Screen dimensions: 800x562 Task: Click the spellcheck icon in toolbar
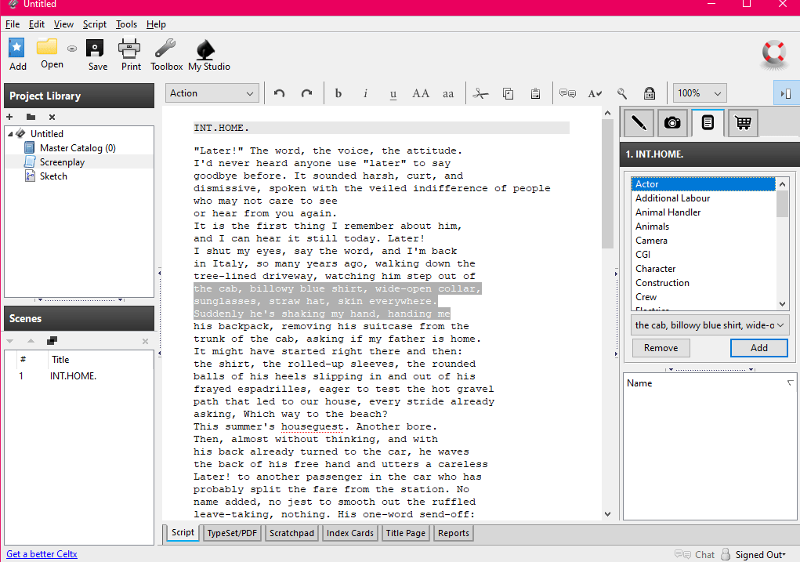click(x=595, y=93)
